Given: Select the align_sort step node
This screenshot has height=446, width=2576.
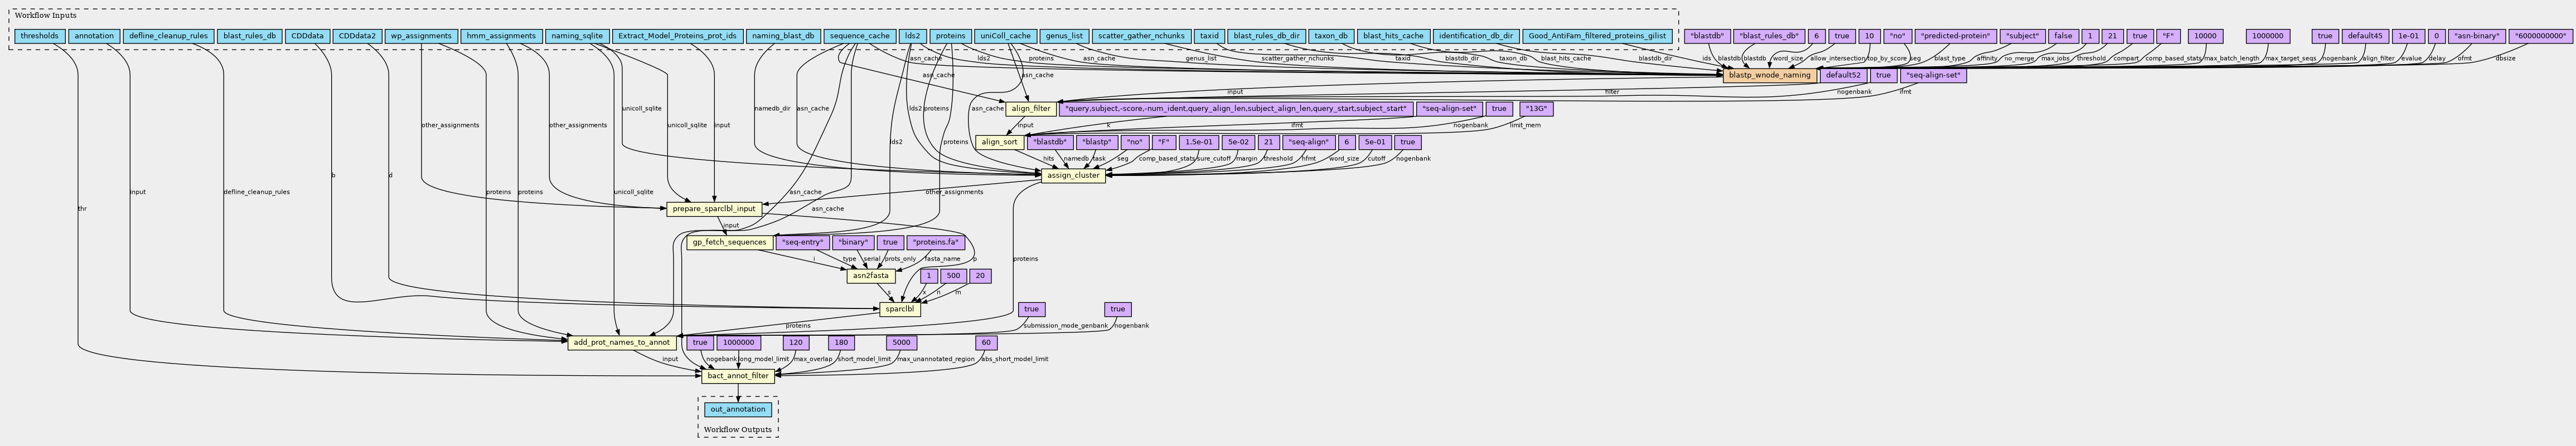Looking at the screenshot, I should 999,141.
